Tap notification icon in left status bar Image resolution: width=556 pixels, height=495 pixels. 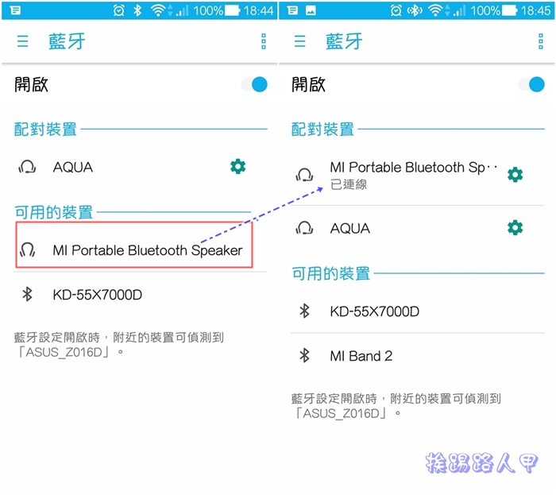pyautogui.click(x=15, y=10)
